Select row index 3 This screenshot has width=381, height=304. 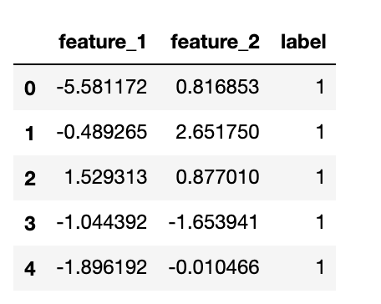[30, 224]
